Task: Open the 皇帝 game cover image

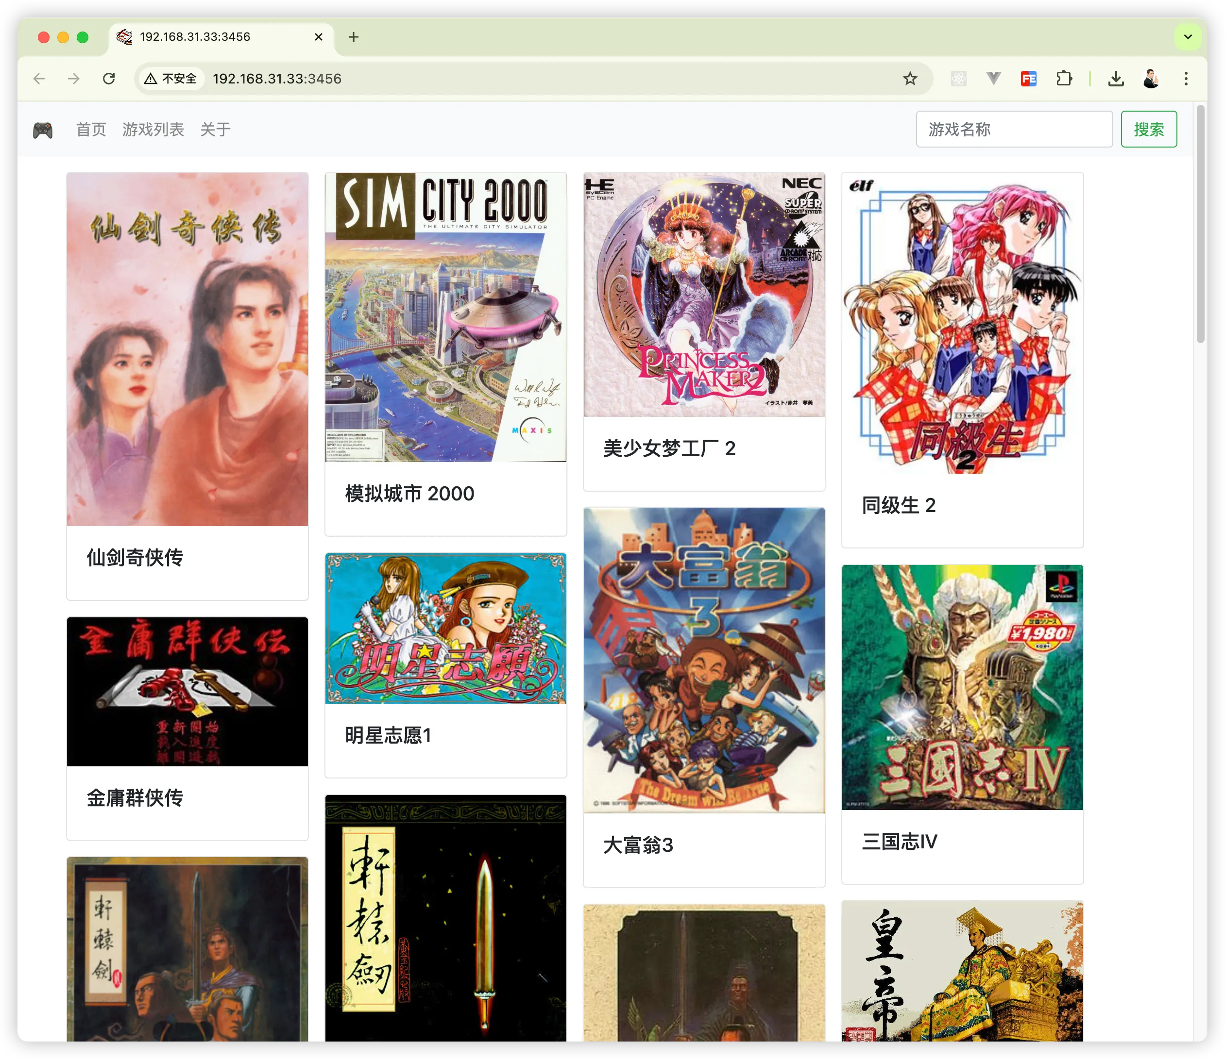Action: [x=962, y=971]
